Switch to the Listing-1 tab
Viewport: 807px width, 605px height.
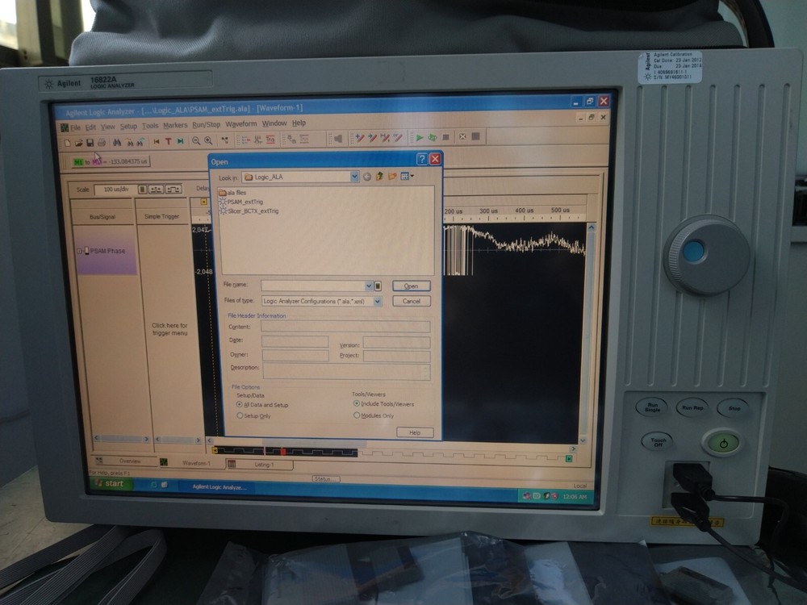pos(260,465)
